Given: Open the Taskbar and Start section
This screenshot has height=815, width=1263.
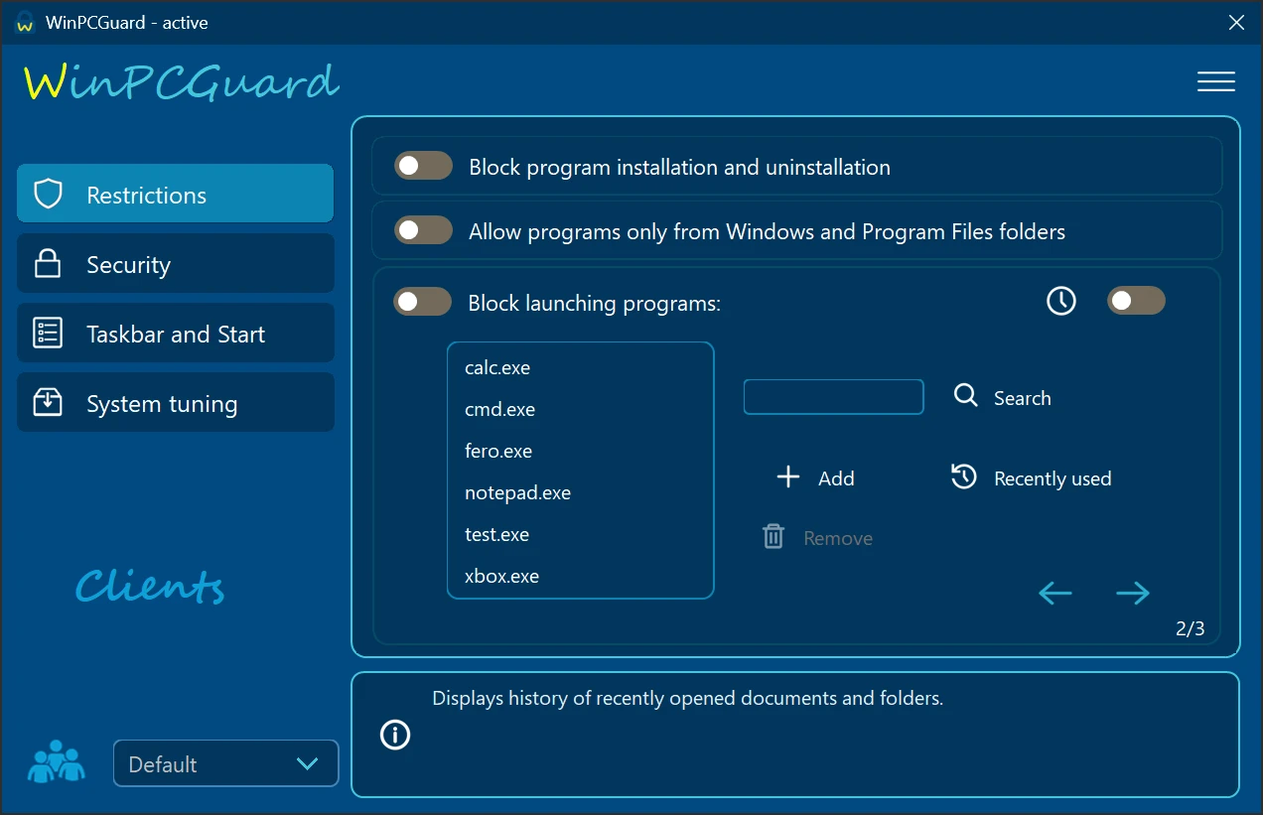Looking at the screenshot, I should (175, 333).
